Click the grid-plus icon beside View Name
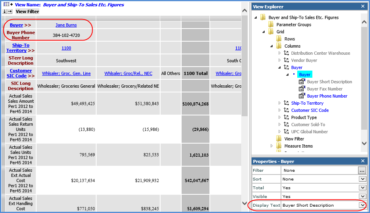 coord(8,5)
